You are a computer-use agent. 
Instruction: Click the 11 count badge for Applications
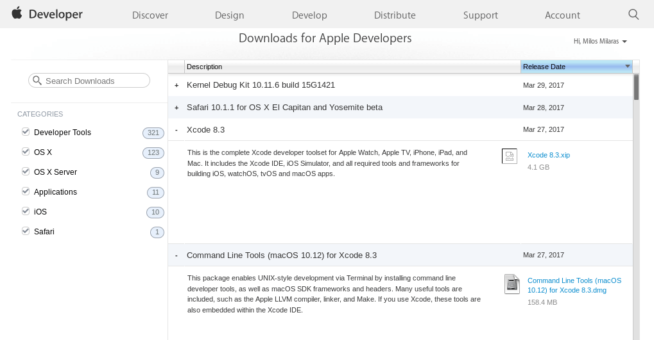point(155,192)
